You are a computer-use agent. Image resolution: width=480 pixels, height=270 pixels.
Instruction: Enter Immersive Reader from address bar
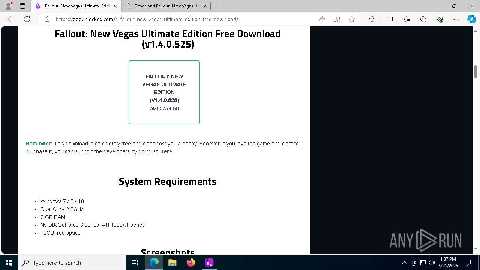337,19
